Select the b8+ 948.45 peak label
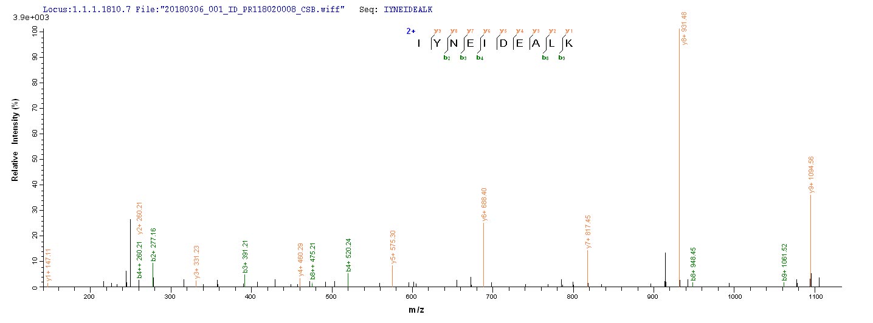The width and height of the screenshot is (873, 323). pos(693,264)
